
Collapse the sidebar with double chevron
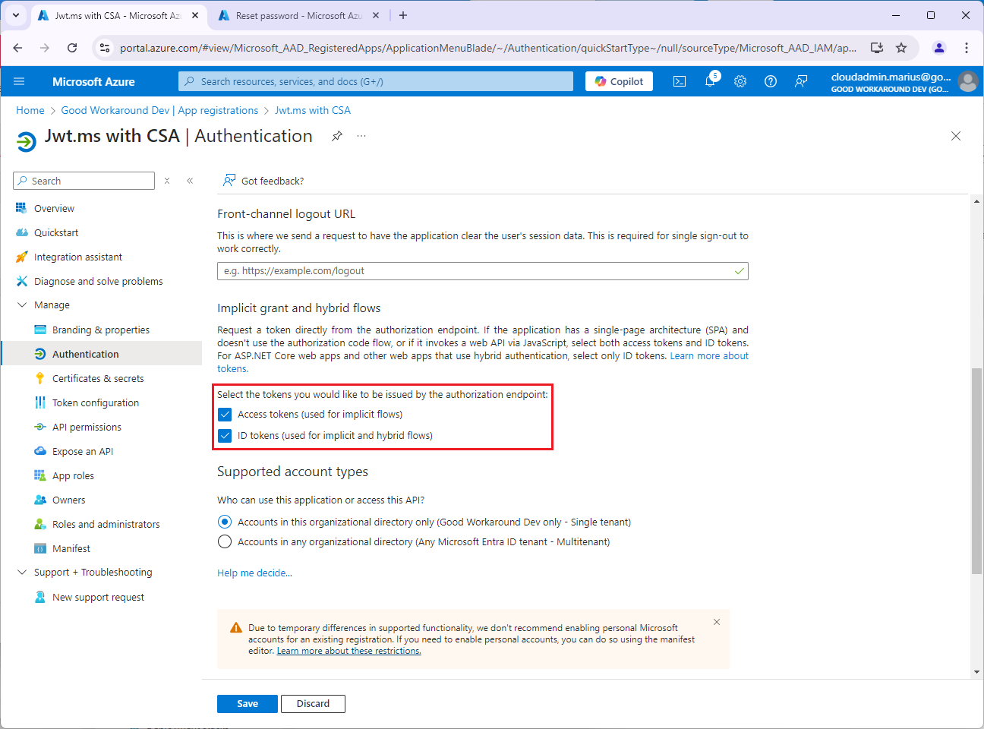pyautogui.click(x=190, y=181)
